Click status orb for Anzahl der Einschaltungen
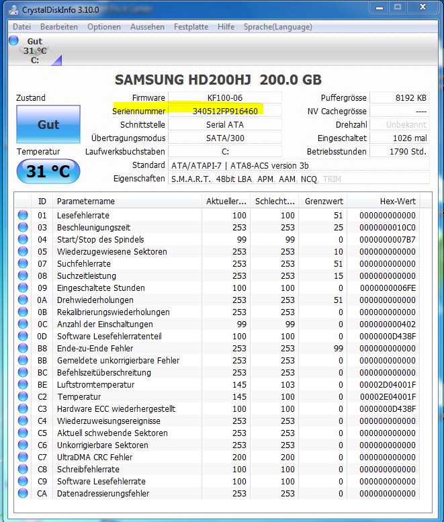The width and height of the screenshot is (444, 522). tap(23, 324)
